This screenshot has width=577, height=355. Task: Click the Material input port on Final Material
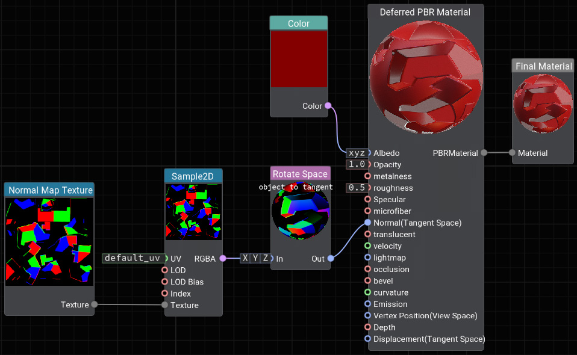pyautogui.click(x=512, y=153)
